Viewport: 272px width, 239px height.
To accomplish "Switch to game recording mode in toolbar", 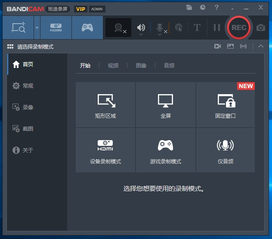I will click(x=87, y=28).
